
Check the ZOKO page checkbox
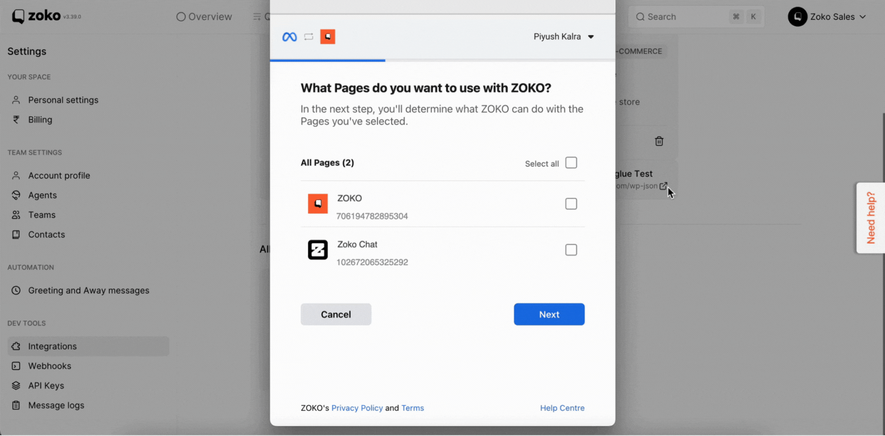[571, 204]
